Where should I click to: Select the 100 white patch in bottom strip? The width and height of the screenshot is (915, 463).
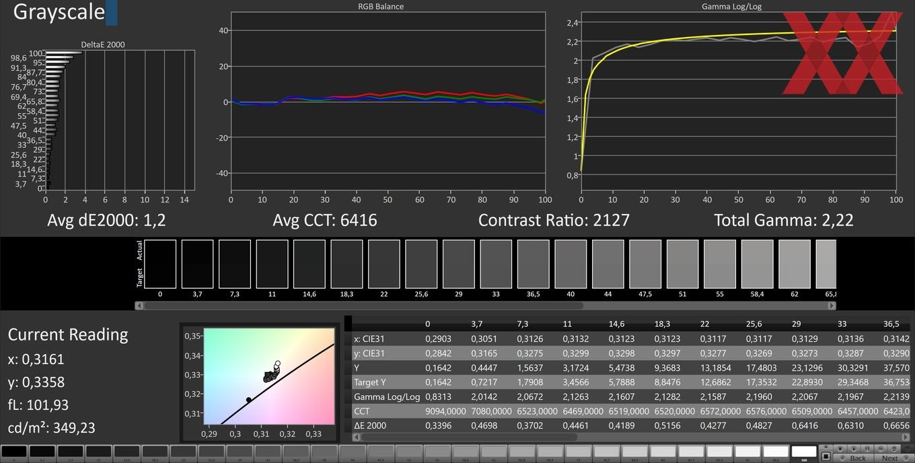tap(804, 451)
